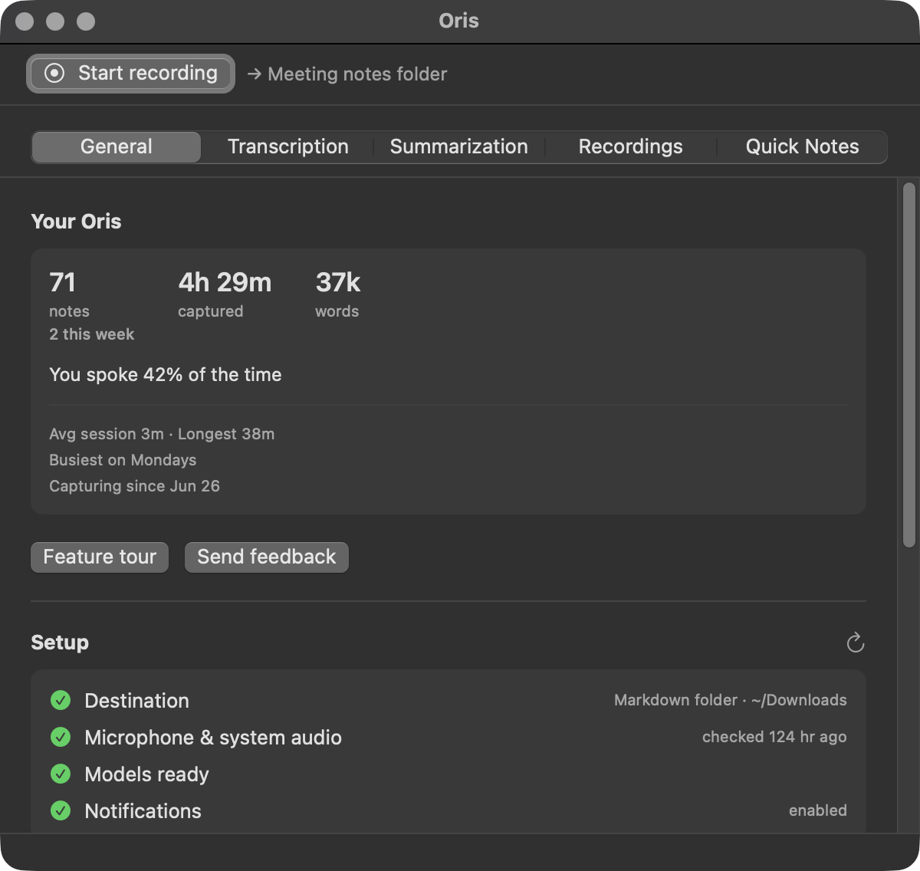Click the 'Your Oris' section heading
The height and width of the screenshot is (871, 920).
tap(76, 222)
